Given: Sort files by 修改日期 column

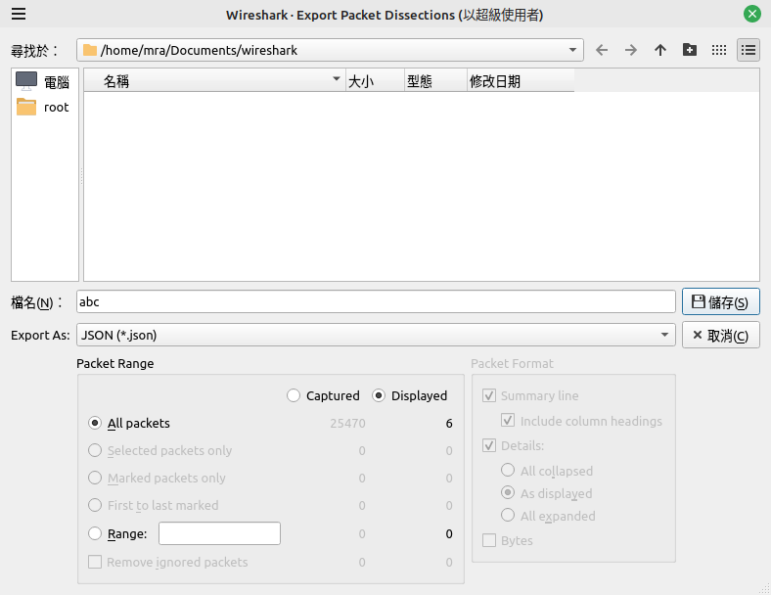Looking at the screenshot, I should (x=521, y=80).
